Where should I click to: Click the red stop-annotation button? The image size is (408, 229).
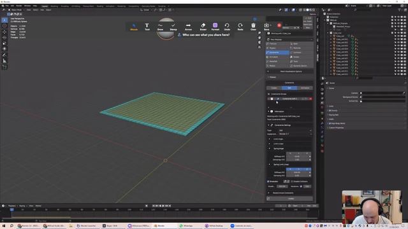[279, 25]
